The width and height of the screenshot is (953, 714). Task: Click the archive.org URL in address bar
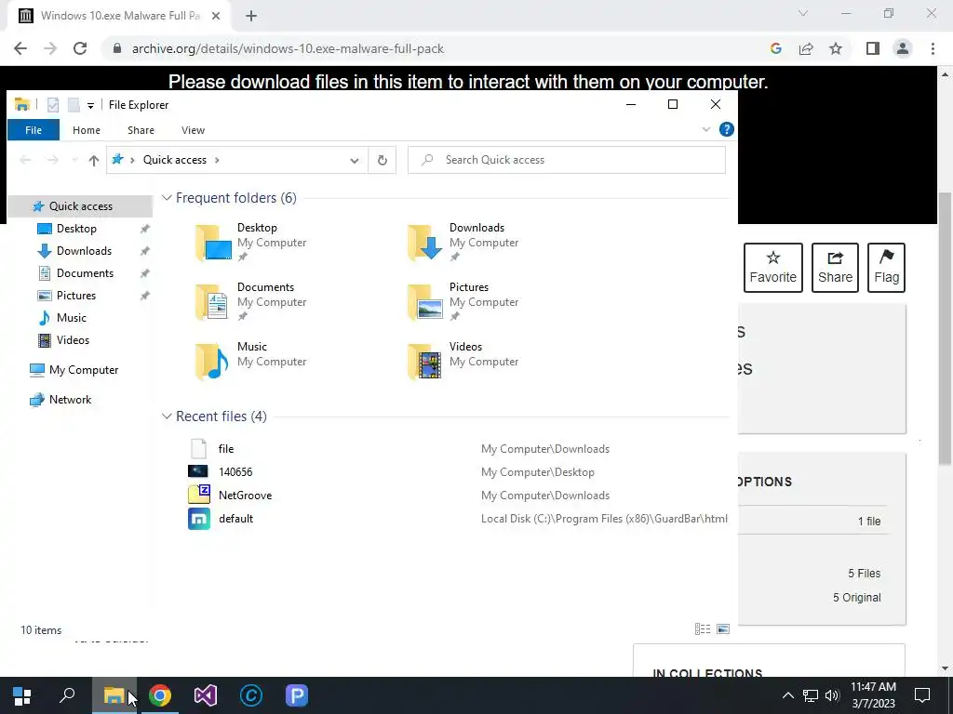pyautogui.click(x=288, y=48)
